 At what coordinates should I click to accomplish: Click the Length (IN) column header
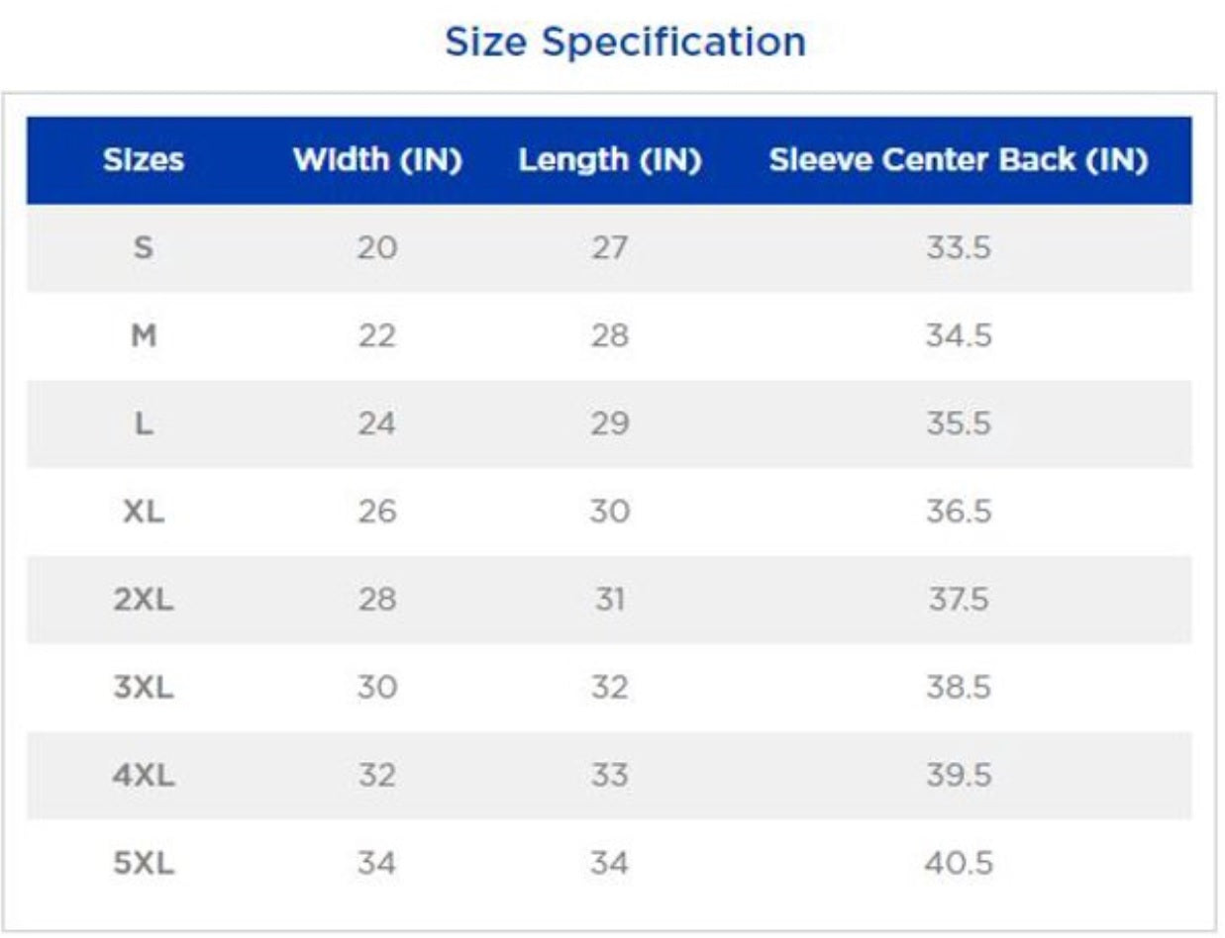[x=610, y=160]
